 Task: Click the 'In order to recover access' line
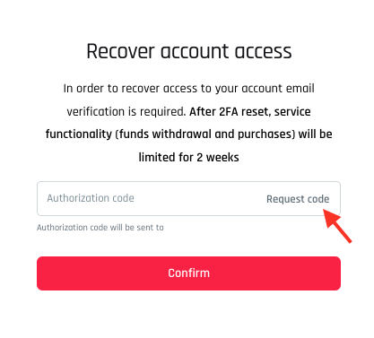coord(188,89)
